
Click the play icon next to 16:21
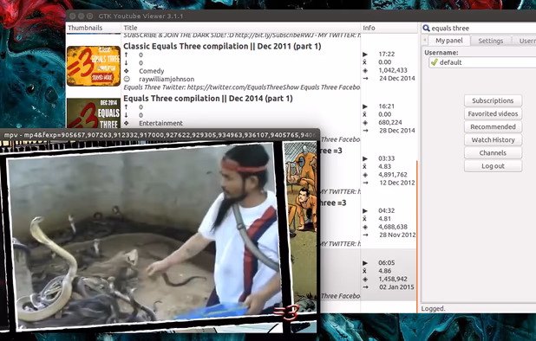tap(365, 106)
